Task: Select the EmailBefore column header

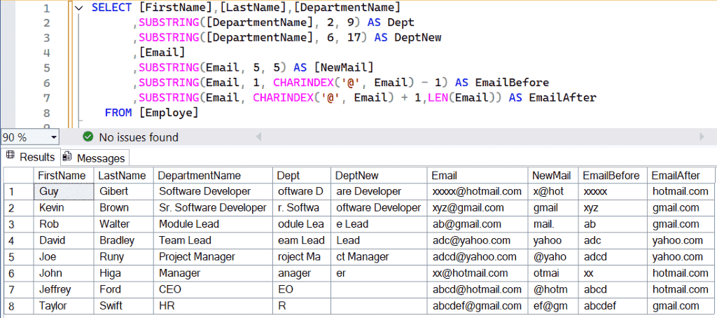Action: 613,175
